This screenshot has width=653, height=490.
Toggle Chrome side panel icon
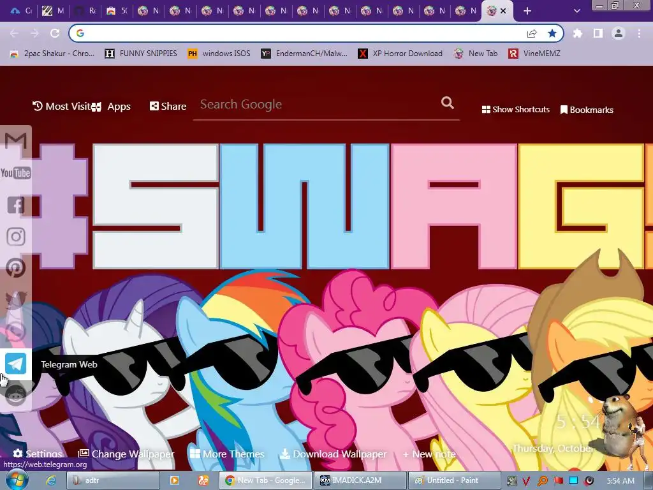coord(598,33)
